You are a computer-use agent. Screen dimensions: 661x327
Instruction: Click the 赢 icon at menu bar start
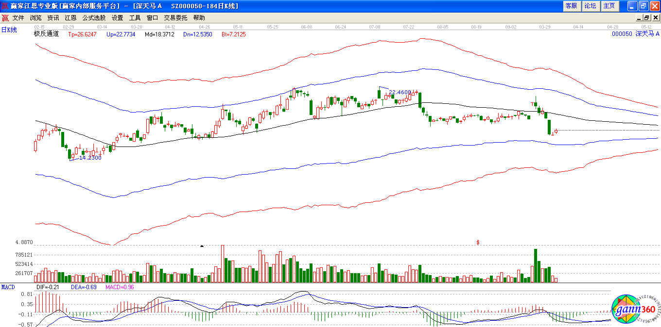pyautogui.click(x=5, y=18)
